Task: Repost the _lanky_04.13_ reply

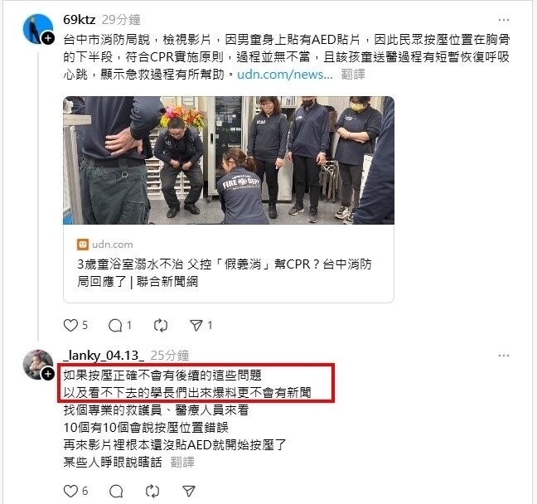Action: pyautogui.click(x=152, y=491)
